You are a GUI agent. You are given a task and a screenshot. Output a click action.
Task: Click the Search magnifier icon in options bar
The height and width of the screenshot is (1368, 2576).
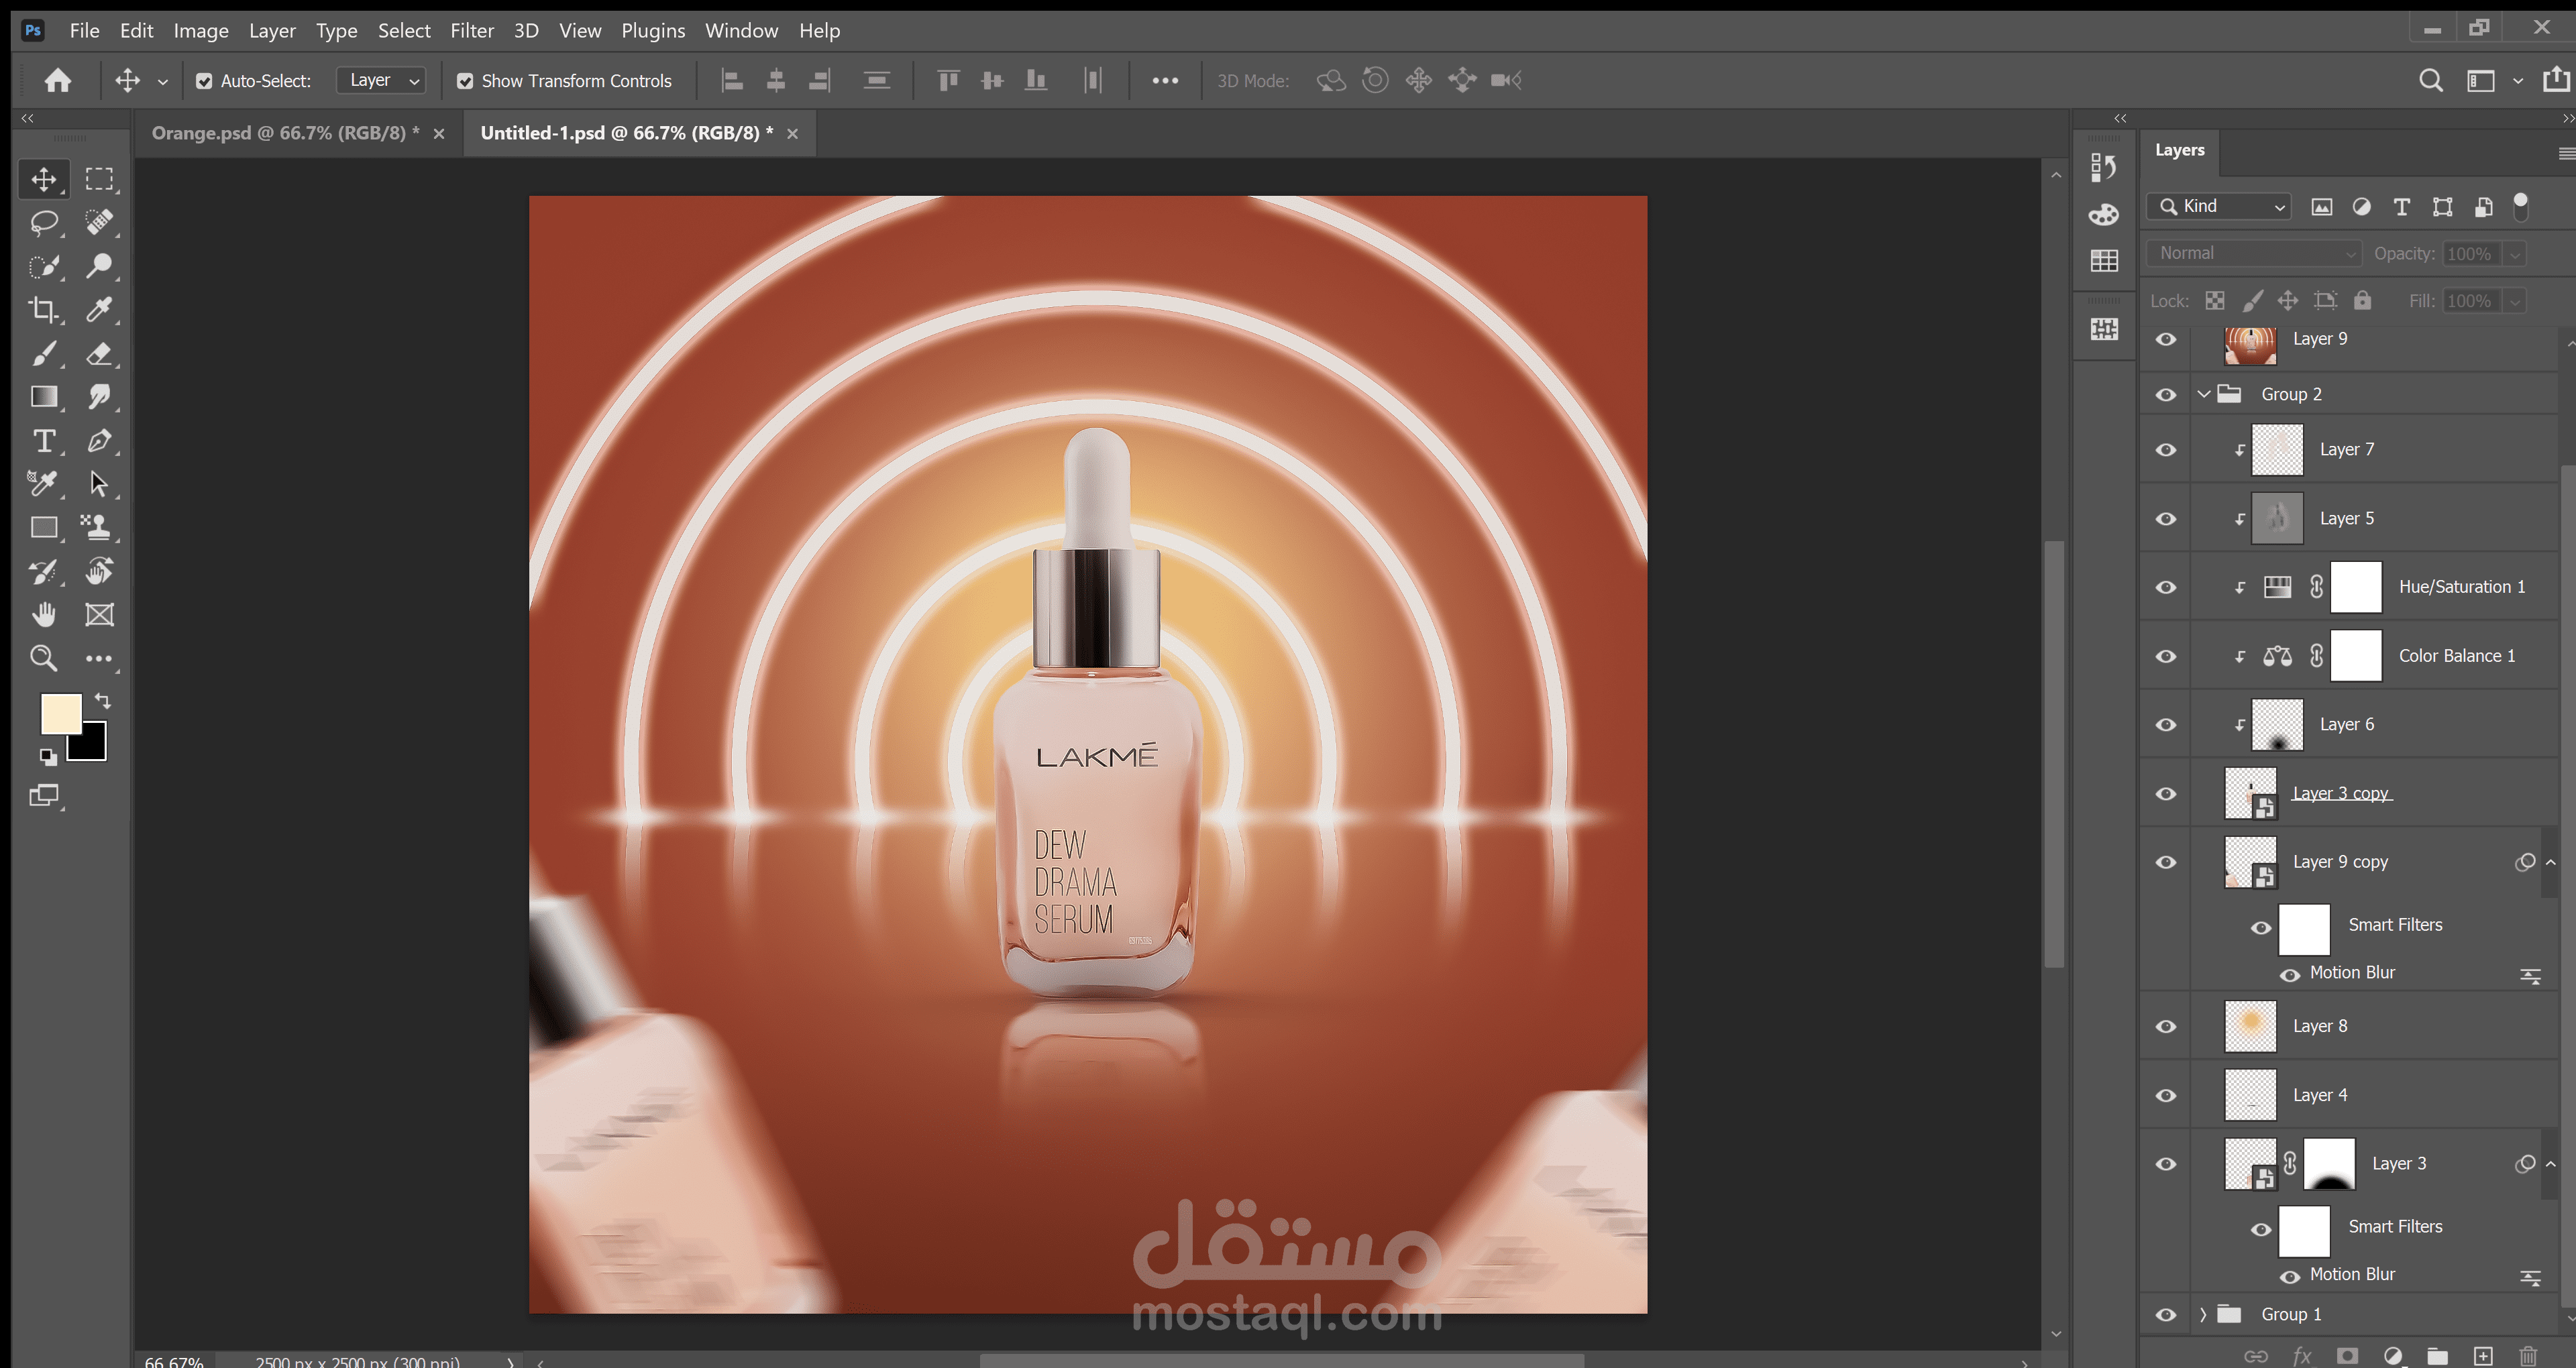click(2430, 80)
